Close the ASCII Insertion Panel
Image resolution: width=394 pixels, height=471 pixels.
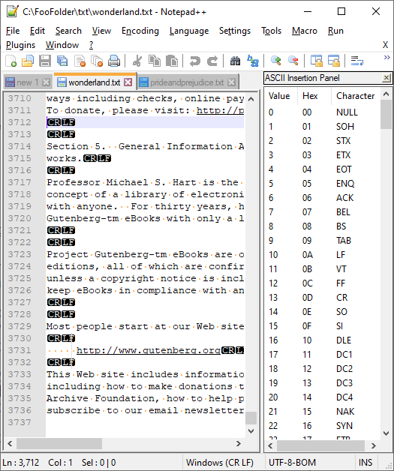pyautogui.click(x=386, y=78)
